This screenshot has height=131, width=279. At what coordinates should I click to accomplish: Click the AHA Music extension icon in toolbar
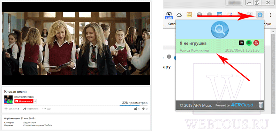pos(260,15)
